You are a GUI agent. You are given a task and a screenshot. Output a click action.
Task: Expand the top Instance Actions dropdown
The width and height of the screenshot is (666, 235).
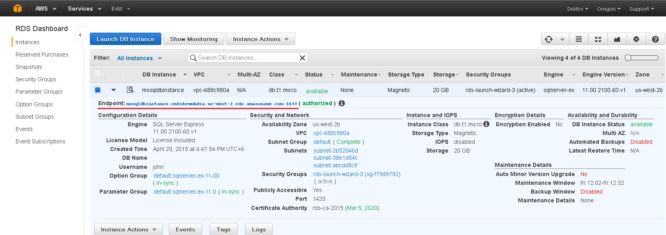point(261,39)
